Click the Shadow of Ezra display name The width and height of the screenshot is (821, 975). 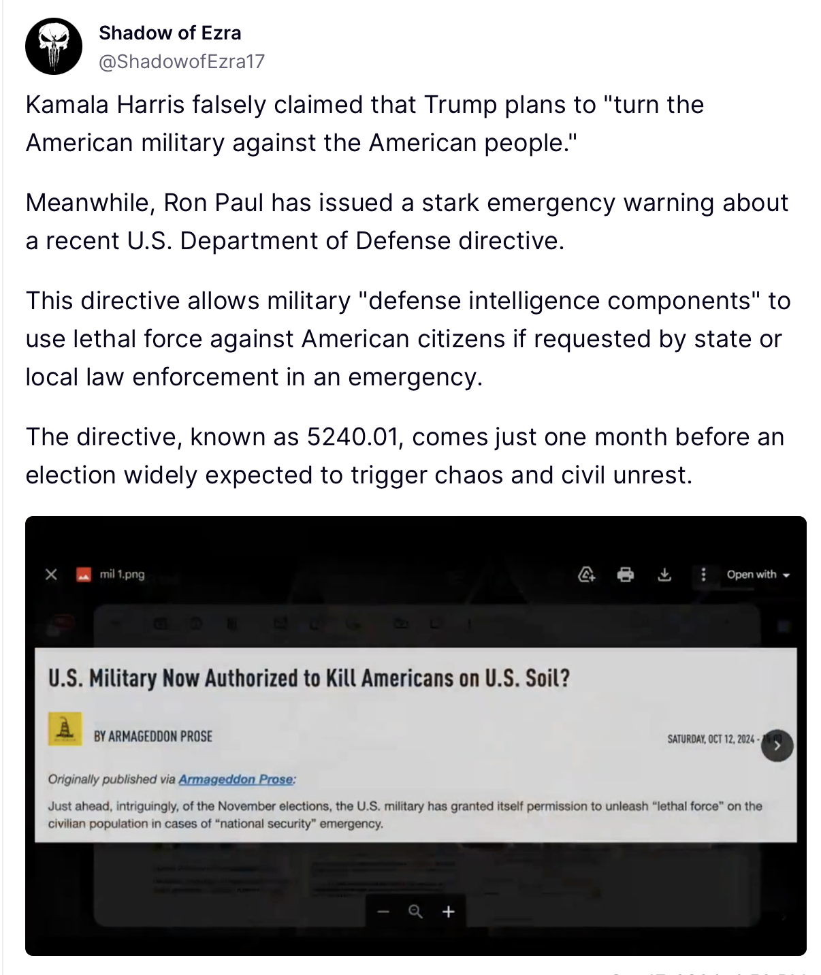(x=170, y=33)
